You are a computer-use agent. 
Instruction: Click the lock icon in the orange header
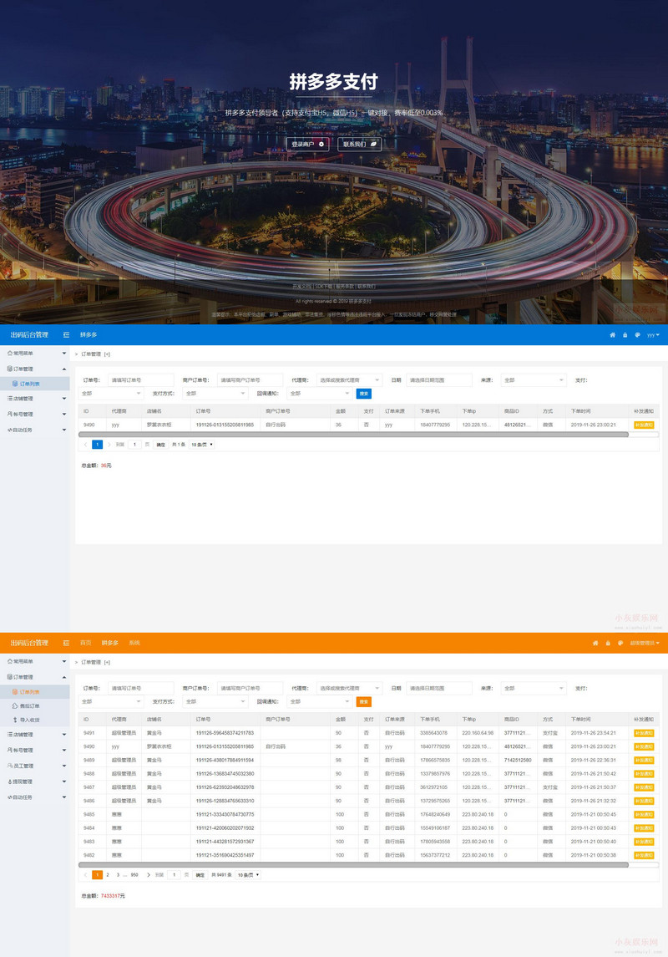pos(608,644)
